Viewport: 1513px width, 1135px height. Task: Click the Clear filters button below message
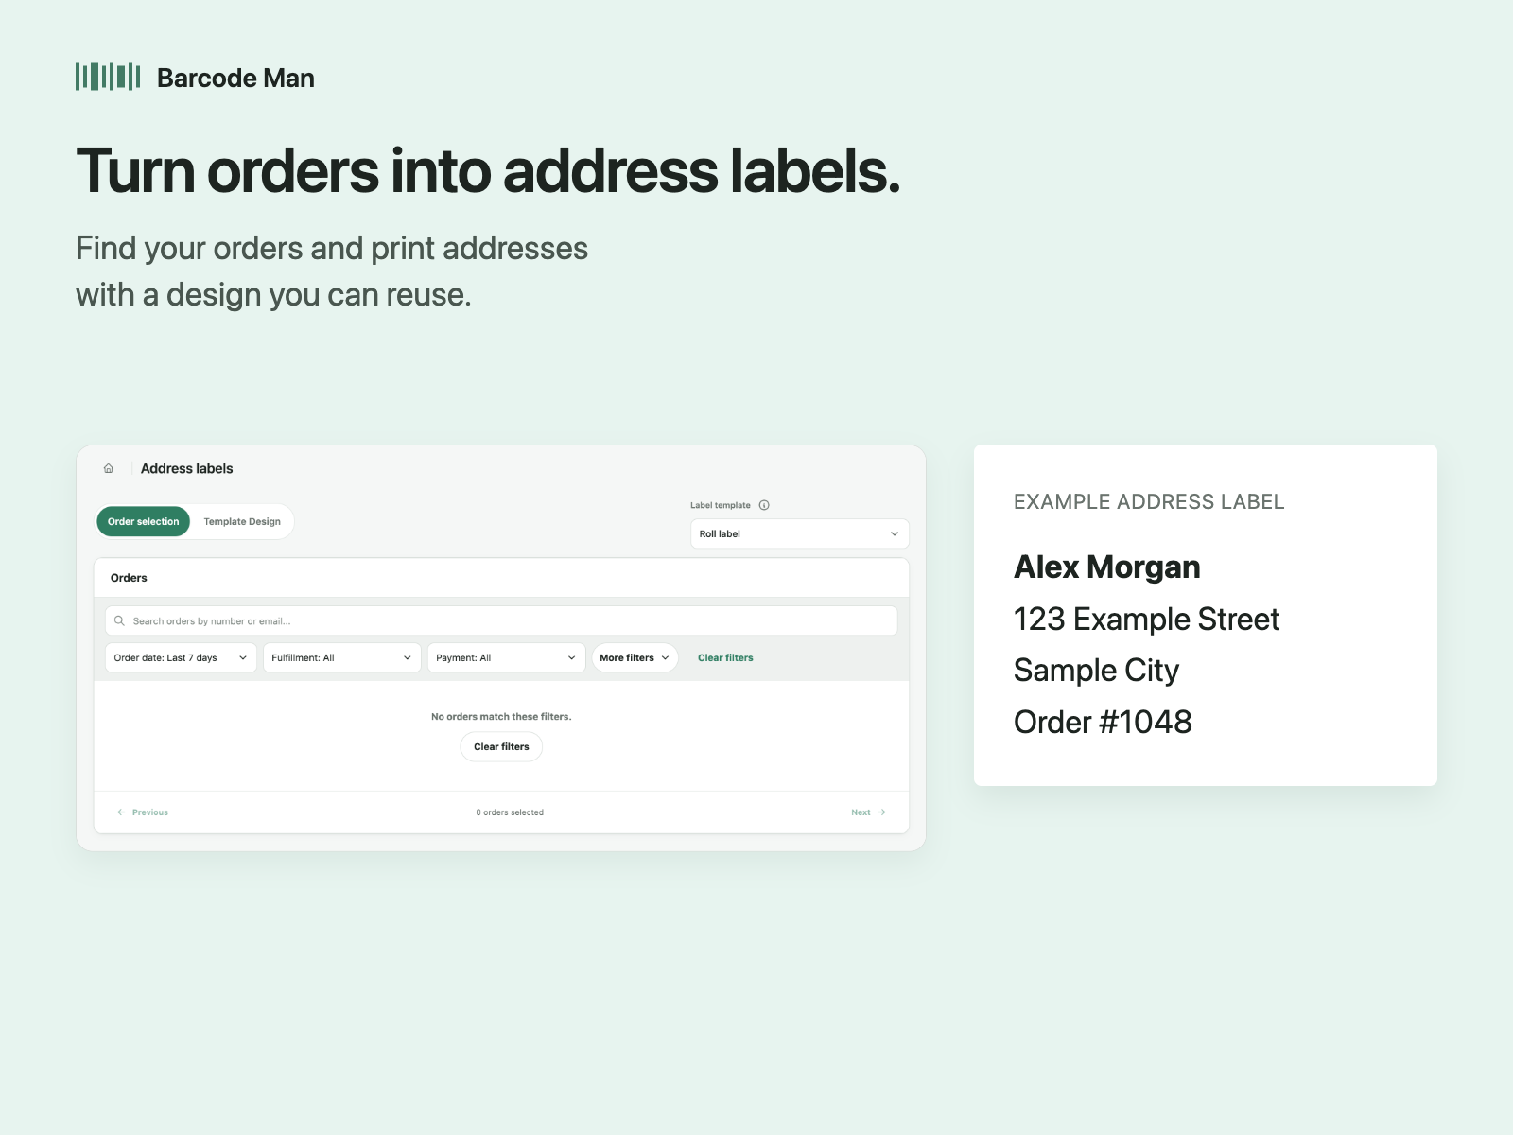(x=501, y=747)
